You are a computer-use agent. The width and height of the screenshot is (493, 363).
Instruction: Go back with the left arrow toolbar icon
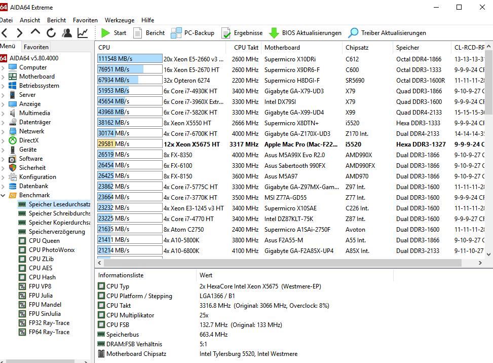point(5,33)
